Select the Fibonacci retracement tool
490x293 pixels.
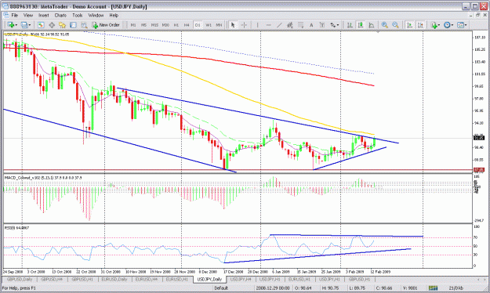(x=300, y=25)
